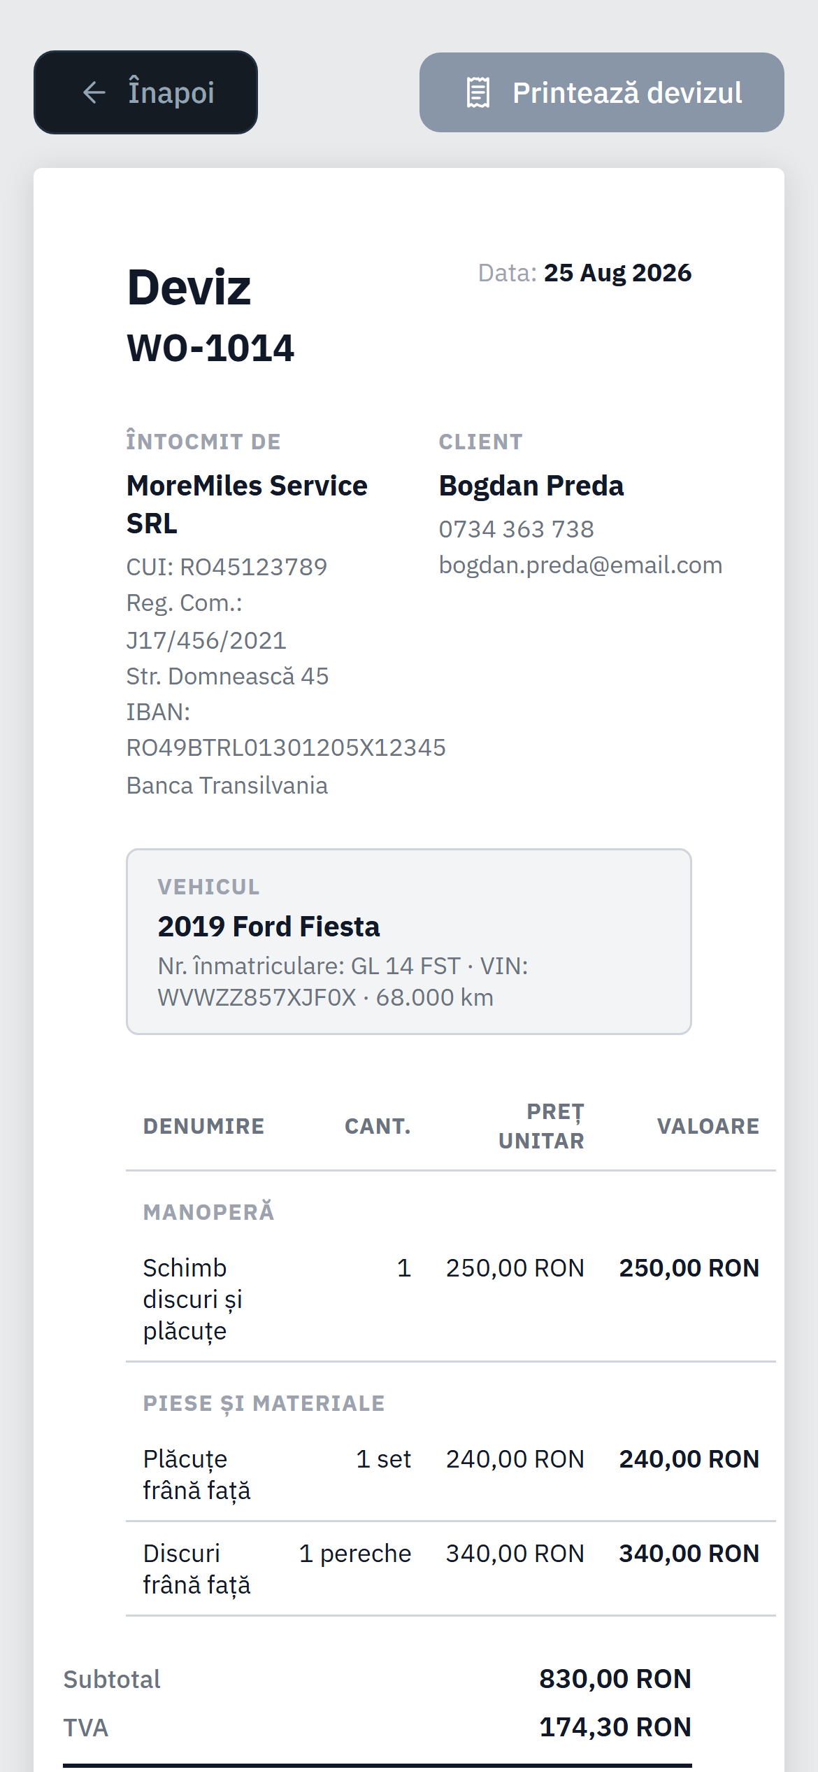The width and height of the screenshot is (818, 1772).
Task: Click the TVA amount 174,30 RON
Action: coord(615,1727)
